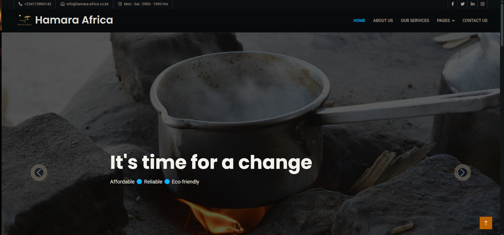504x235 pixels.
Task: Click the chevron next to Pages
Action: (x=453, y=21)
